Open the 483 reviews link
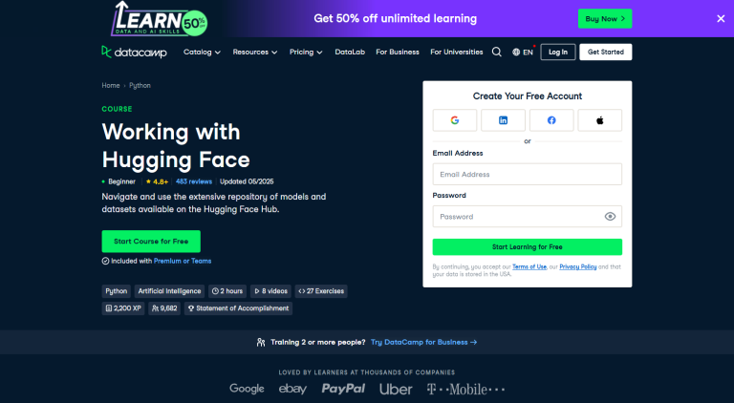Screen dimensions: 734x403 click(x=194, y=181)
